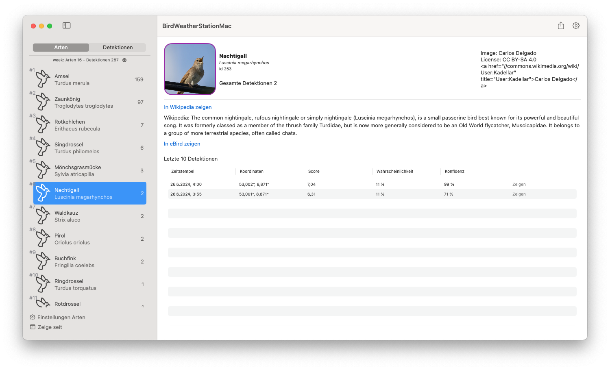Click the Amsel bird icon

coord(42,79)
